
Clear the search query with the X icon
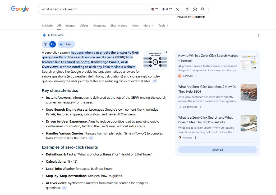point(177,9)
